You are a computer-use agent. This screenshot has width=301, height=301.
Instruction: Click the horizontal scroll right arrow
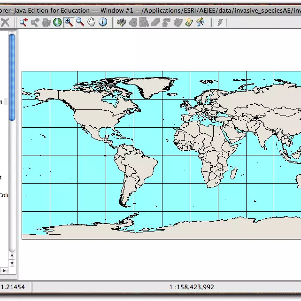click(5, 271)
